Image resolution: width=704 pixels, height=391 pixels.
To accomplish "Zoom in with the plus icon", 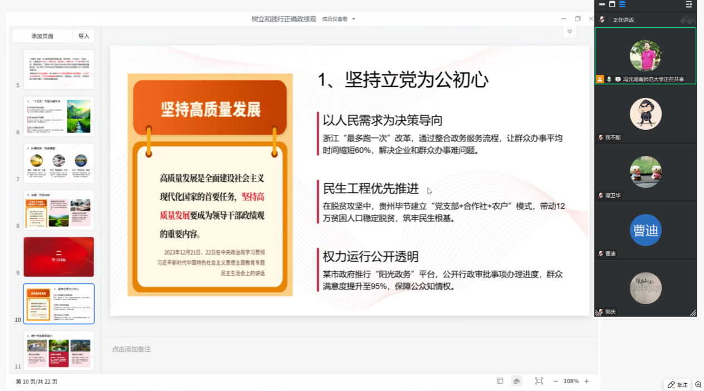I will 586,381.
